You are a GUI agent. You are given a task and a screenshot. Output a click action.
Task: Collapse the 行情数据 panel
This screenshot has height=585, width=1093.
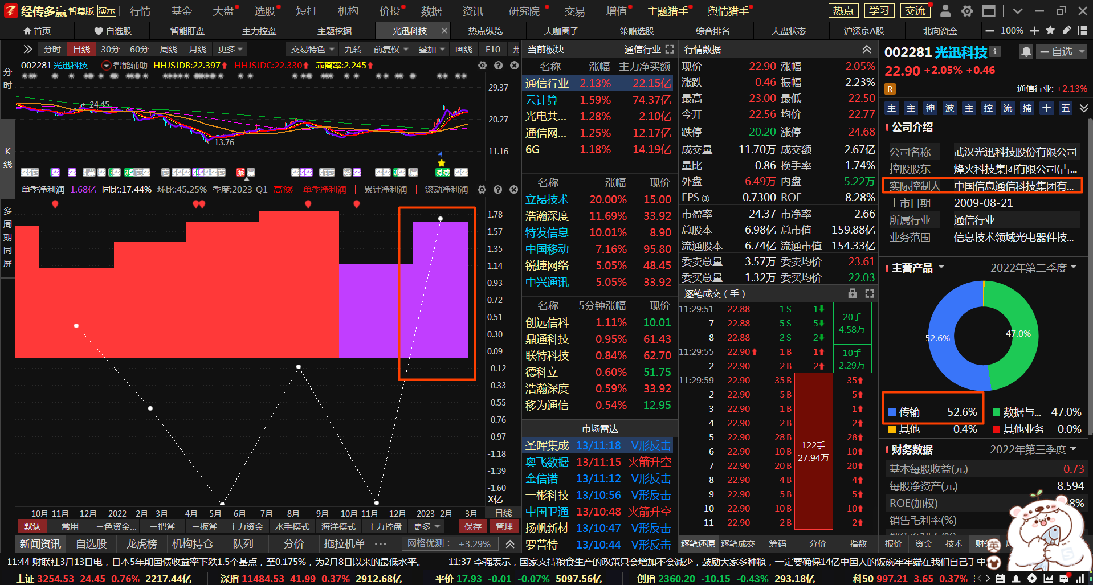click(867, 50)
